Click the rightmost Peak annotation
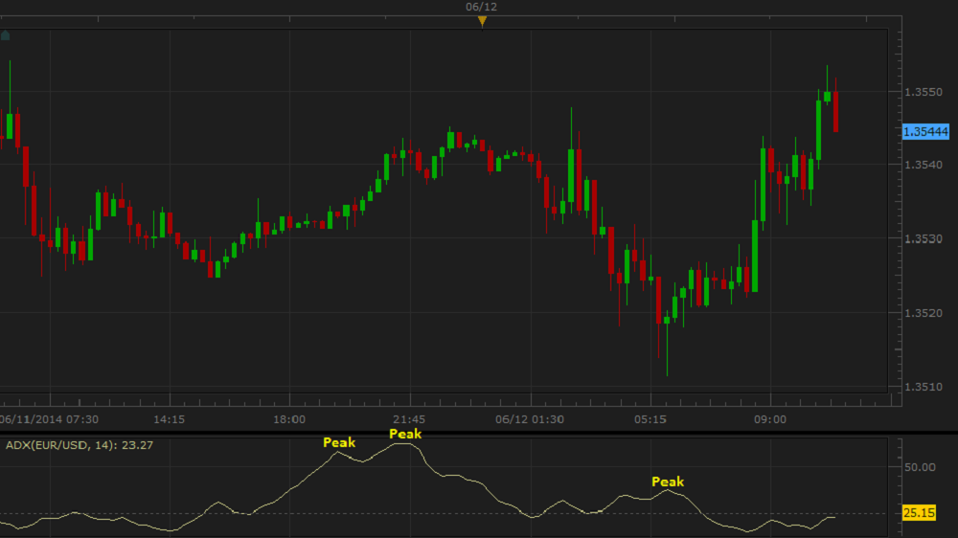The image size is (958, 538). coord(668,482)
